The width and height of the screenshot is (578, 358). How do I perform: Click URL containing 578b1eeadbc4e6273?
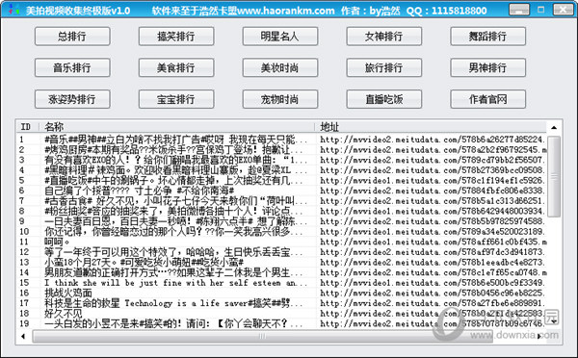[x=432, y=262]
